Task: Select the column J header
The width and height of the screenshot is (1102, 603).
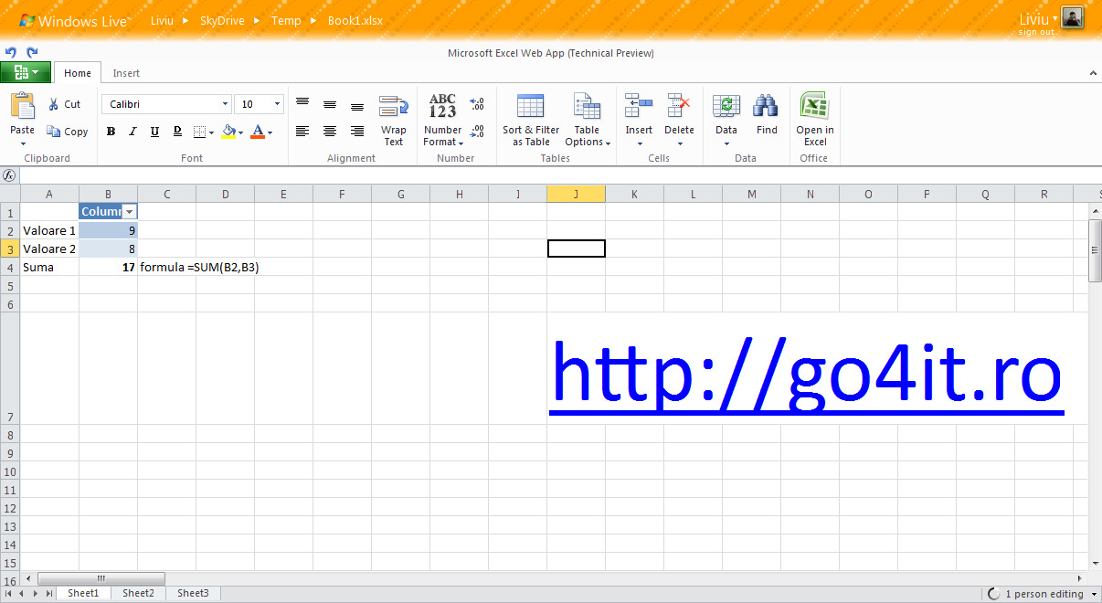Action: 576,194
